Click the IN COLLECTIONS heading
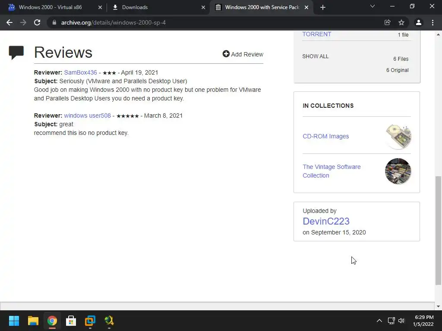 coord(328,106)
